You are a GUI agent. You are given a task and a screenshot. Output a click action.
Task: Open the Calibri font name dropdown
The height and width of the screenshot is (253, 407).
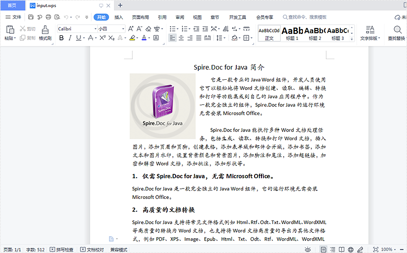click(96, 29)
